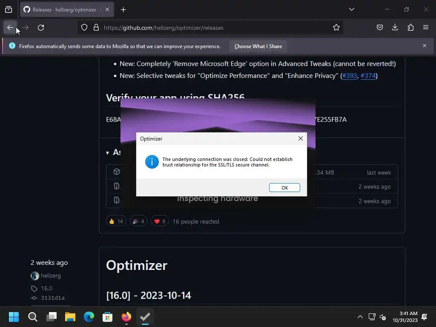Viewport: 436px width, 327px height.
Task: Click '16 people reacted' text
Action: [196, 221]
